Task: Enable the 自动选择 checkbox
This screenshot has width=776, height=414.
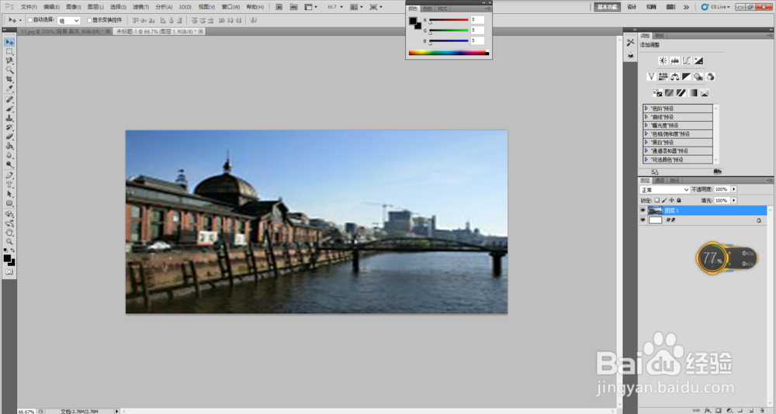Action: tap(30, 20)
